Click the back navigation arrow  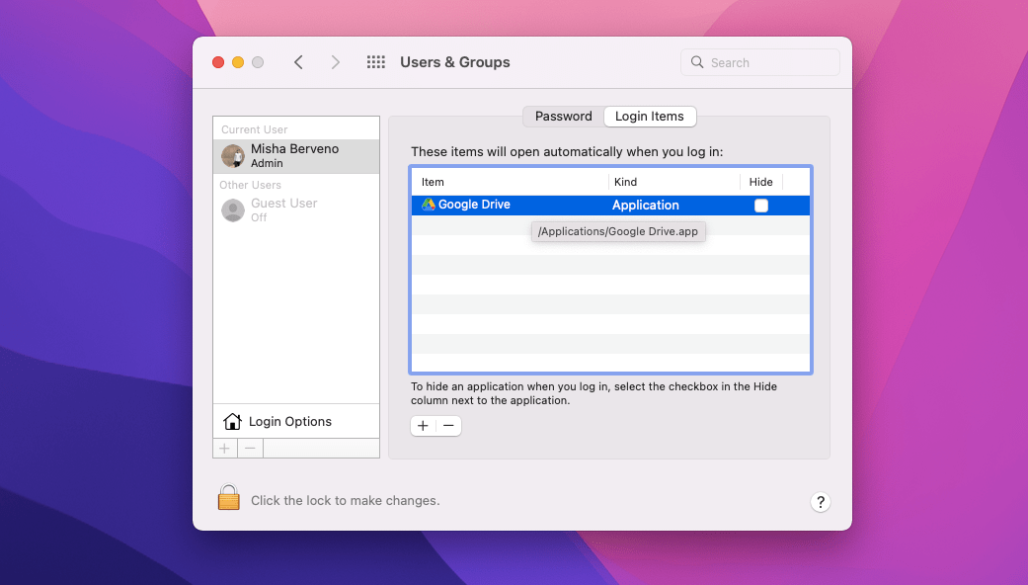point(299,61)
